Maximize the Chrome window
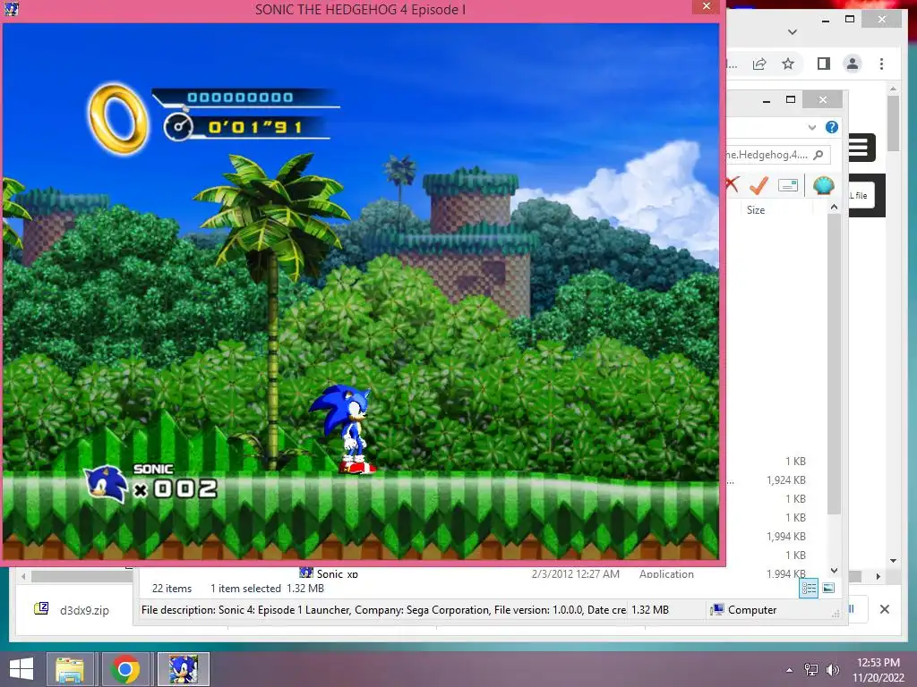The width and height of the screenshot is (917, 687). coord(850,20)
